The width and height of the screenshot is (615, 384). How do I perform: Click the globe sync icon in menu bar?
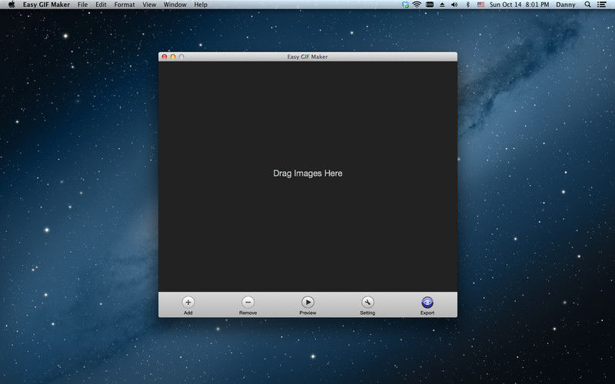[x=405, y=5]
